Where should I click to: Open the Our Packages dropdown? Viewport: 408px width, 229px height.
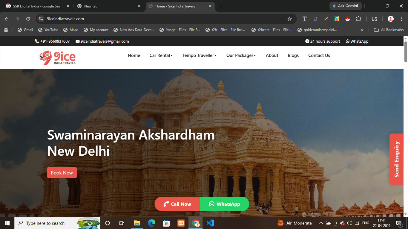(241, 55)
